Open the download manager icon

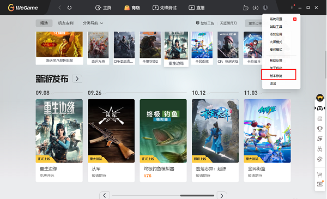(256, 8)
